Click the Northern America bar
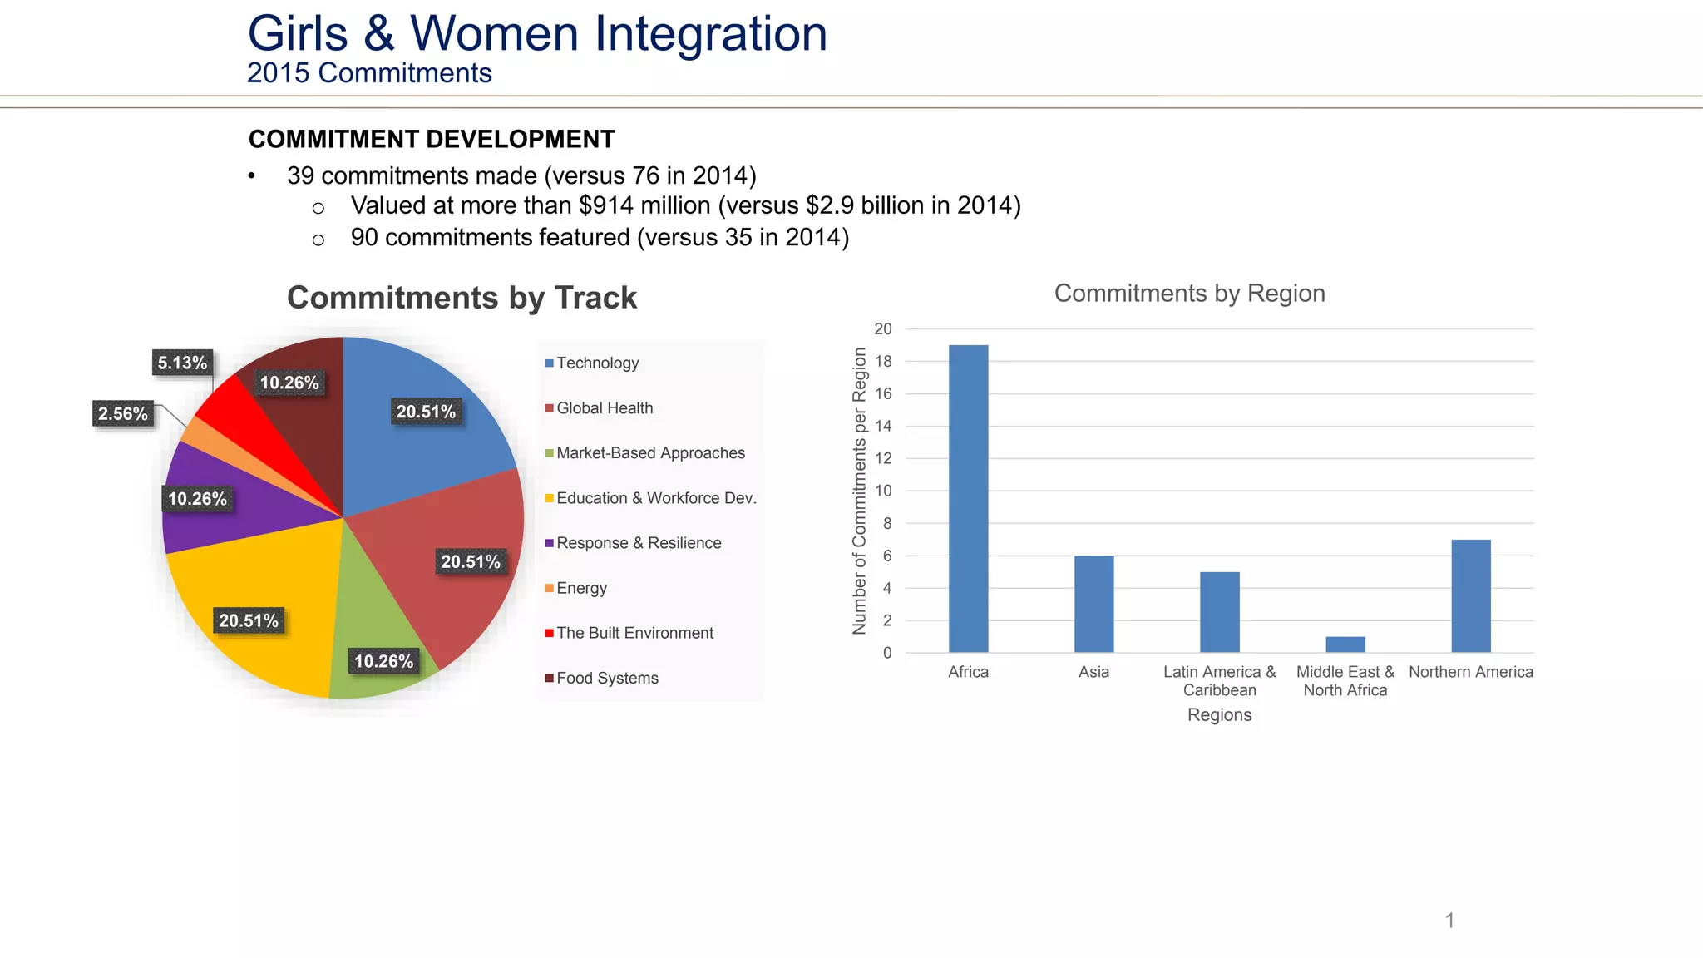 [x=1470, y=595]
